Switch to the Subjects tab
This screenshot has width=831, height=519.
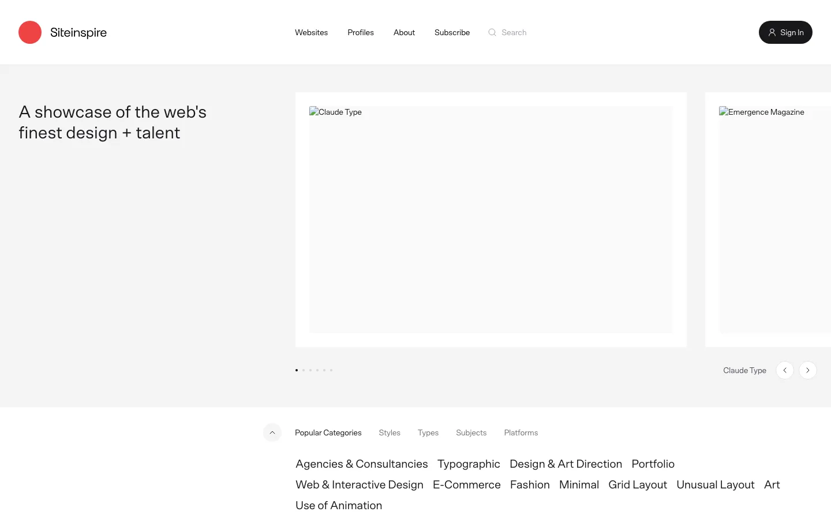click(x=471, y=432)
